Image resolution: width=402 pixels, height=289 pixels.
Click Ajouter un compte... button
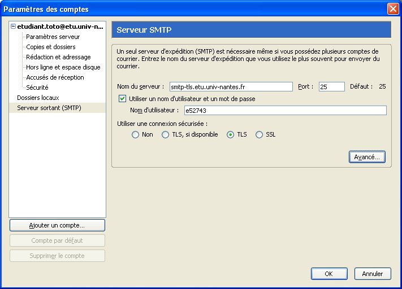tap(57, 225)
